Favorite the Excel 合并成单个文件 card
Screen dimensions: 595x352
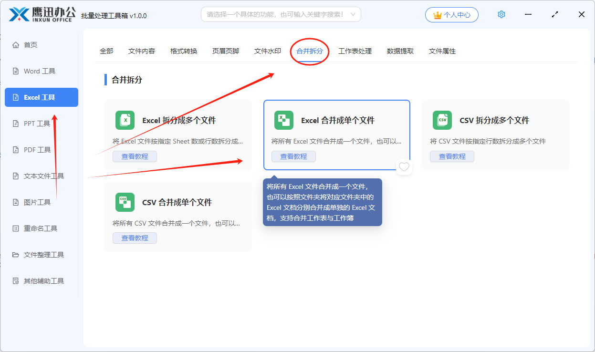(404, 167)
